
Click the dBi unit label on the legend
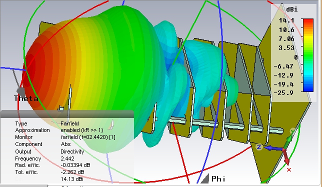pos(291,9)
